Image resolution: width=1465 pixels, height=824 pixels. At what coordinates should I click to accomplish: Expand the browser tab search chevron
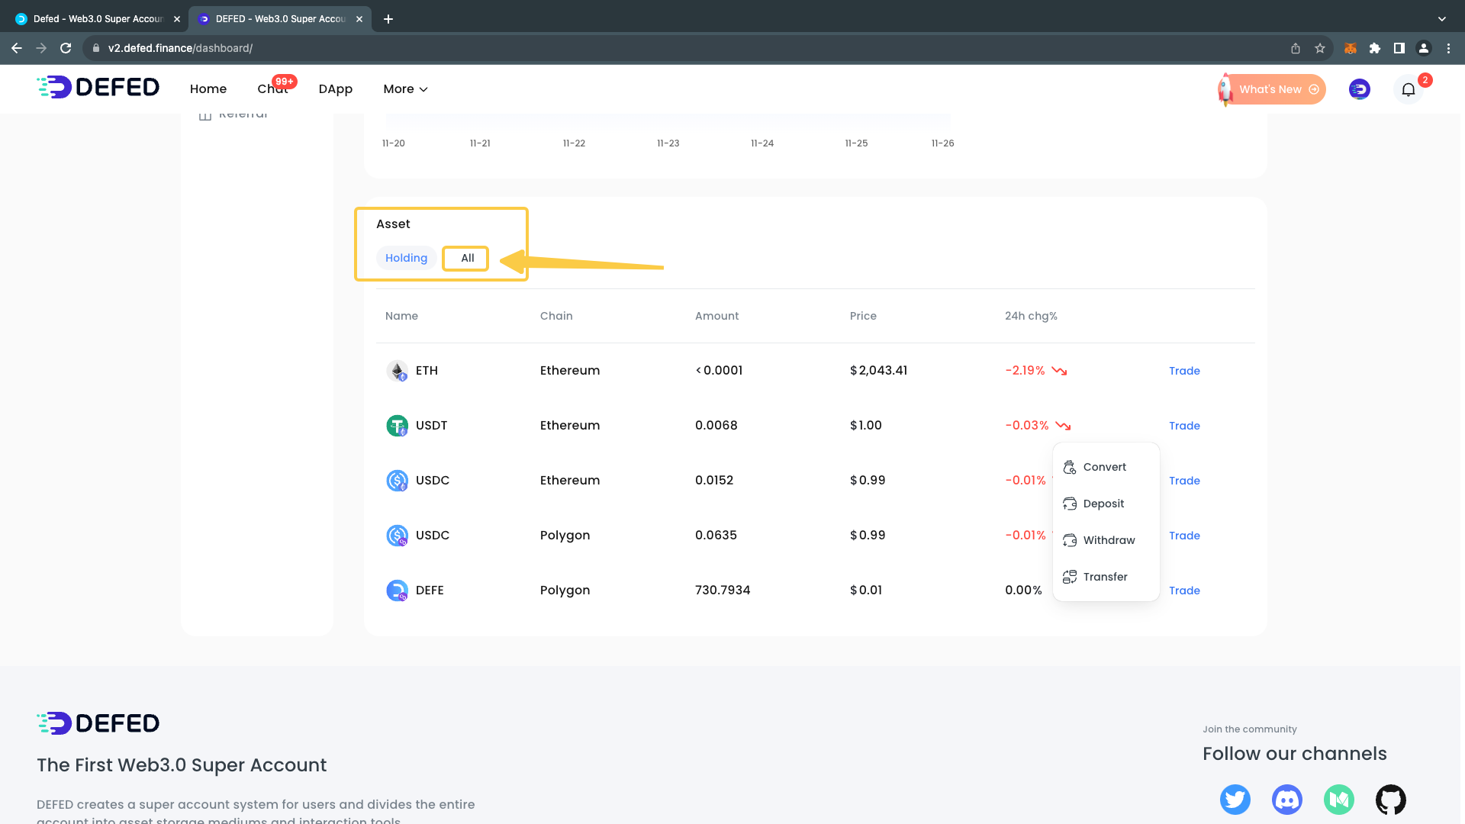pos(1441,18)
